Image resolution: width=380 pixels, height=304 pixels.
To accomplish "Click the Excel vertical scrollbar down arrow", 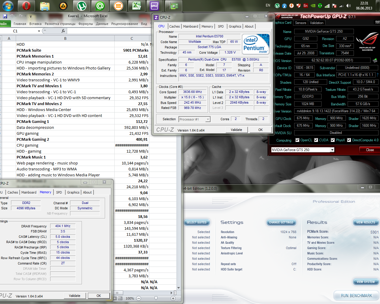I will pyautogui.click(x=178, y=288).
